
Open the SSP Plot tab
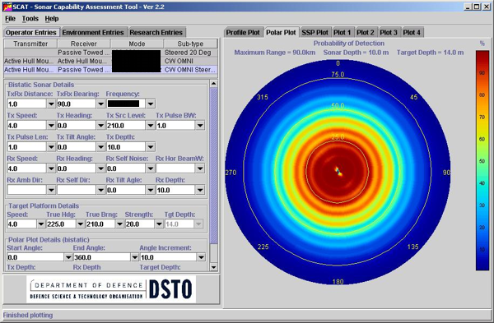click(x=315, y=32)
